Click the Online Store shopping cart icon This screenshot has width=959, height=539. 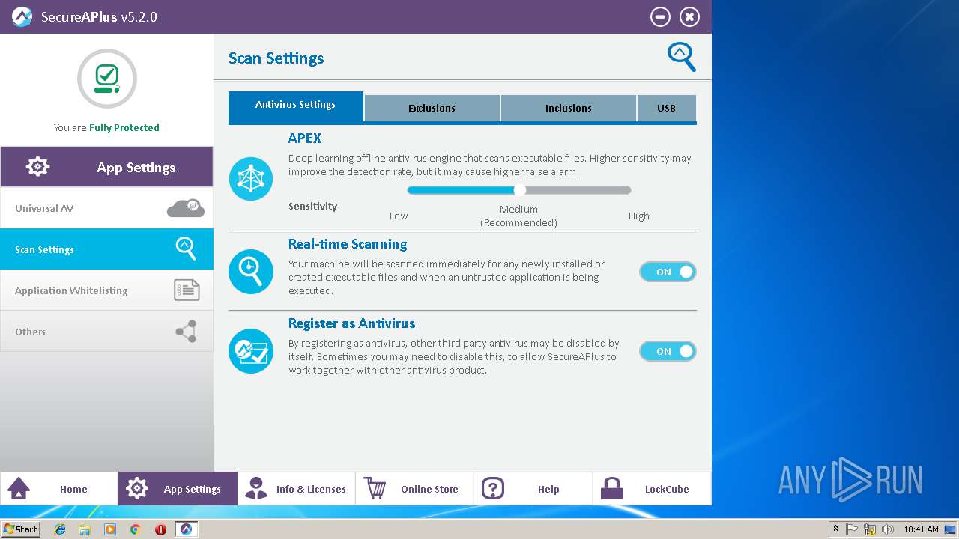(375, 488)
